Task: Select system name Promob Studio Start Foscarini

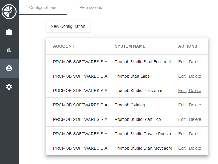Action: 143,62
